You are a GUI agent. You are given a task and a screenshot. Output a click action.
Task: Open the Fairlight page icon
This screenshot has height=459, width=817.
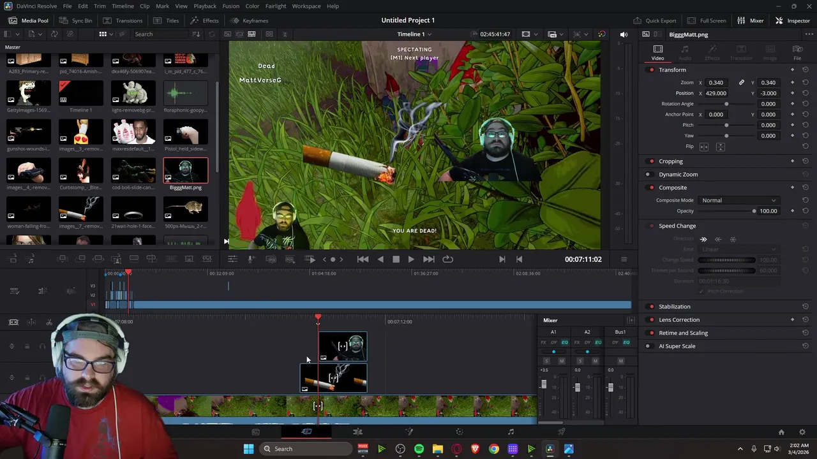pos(511,432)
